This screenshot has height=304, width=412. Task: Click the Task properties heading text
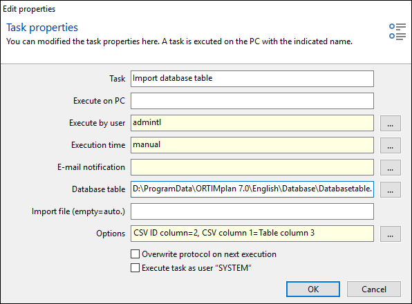coord(42,28)
